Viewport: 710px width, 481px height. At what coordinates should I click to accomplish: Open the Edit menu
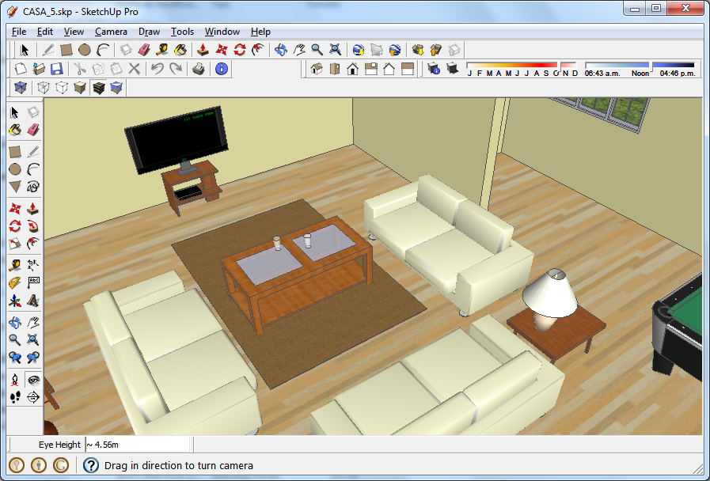[x=45, y=32]
